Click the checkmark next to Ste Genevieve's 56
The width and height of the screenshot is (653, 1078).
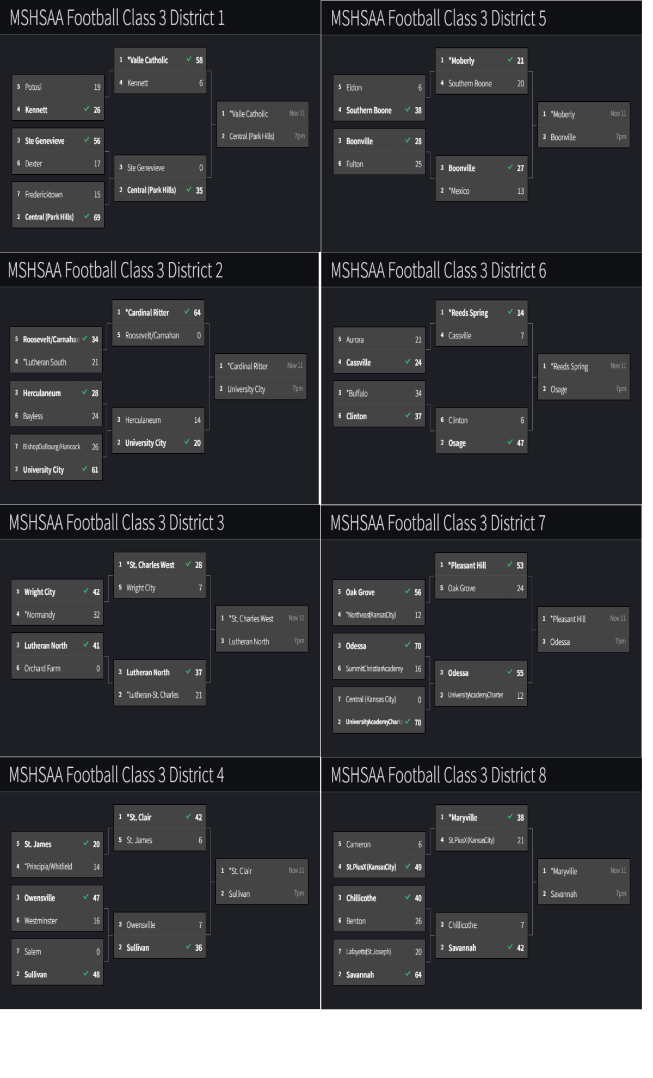click(x=87, y=140)
